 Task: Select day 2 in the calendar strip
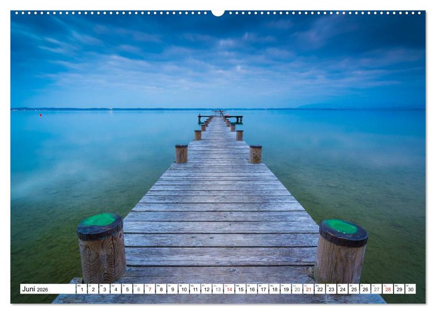[x=93, y=288]
